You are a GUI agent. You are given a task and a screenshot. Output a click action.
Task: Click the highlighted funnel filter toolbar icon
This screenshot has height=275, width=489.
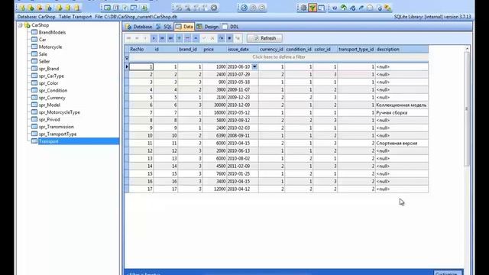(313, 8)
